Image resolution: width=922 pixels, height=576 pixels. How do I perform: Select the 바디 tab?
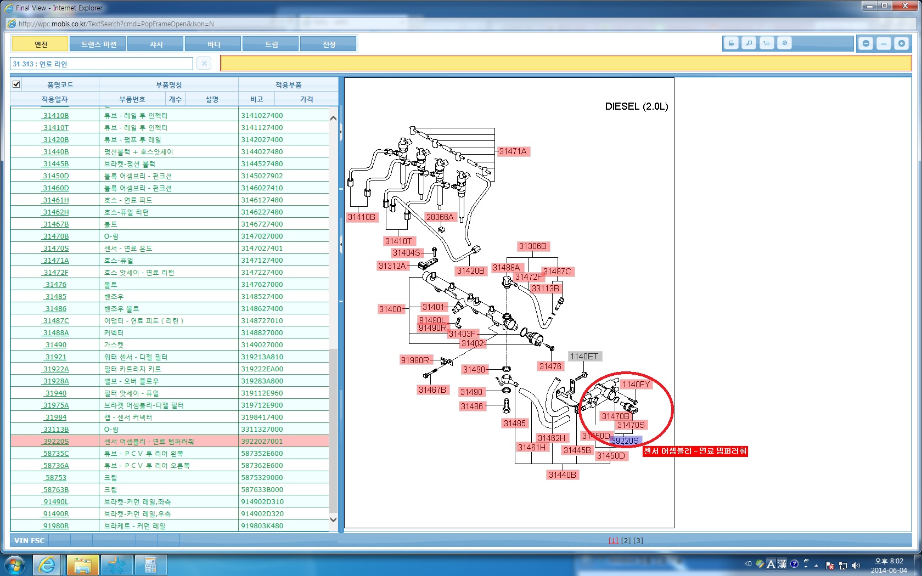coord(214,44)
